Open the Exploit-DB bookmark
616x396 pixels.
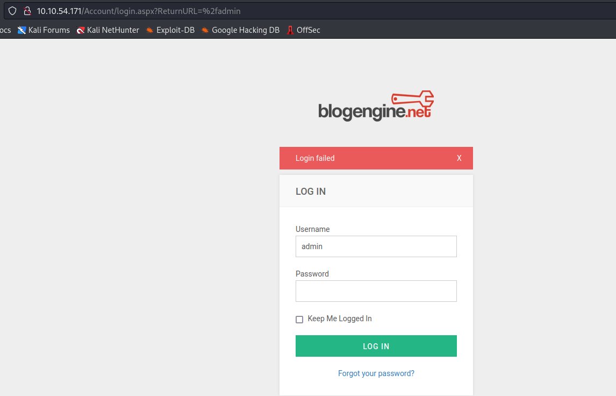(170, 30)
